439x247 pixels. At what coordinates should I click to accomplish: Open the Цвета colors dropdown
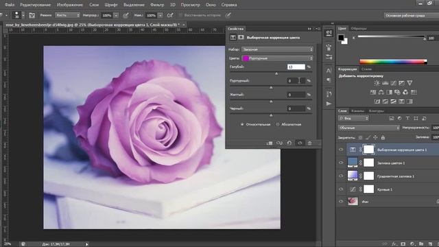coord(277,58)
